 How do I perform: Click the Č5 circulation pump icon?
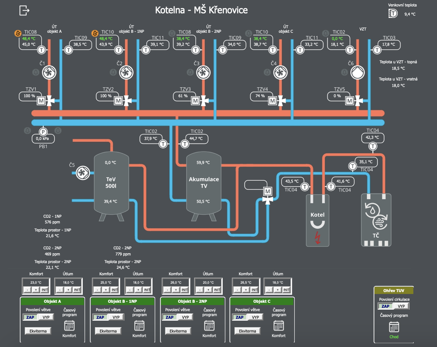coord(83,173)
